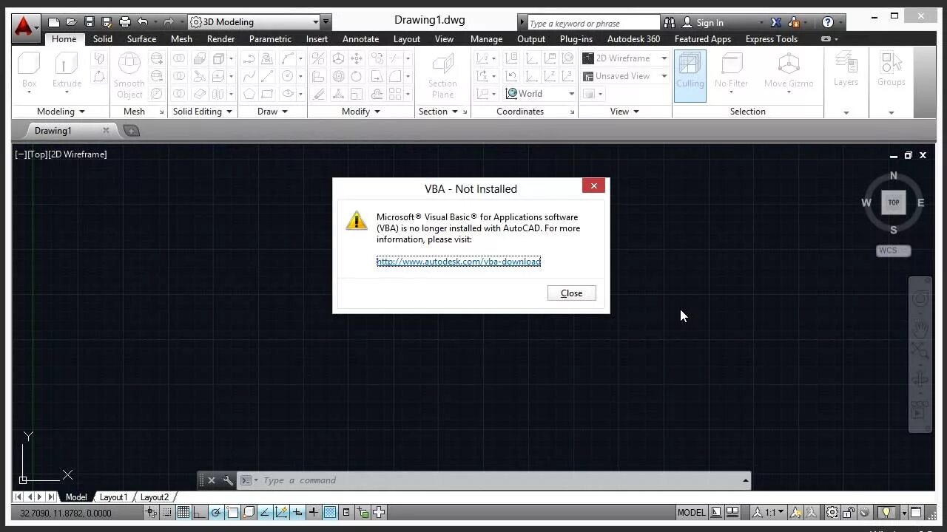The width and height of the screenshot is (947, 532).
Task: Click the Autodesk Exchange X icon
Action: 775,23
